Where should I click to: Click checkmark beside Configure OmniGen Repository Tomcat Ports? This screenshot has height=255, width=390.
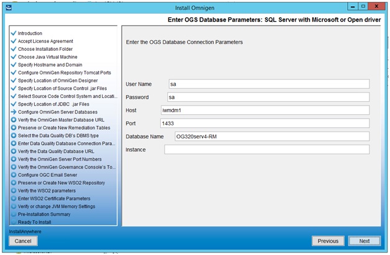coord(14,73)
